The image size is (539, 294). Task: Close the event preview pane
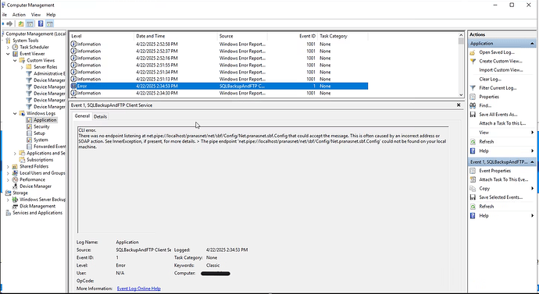click(459, 105)
